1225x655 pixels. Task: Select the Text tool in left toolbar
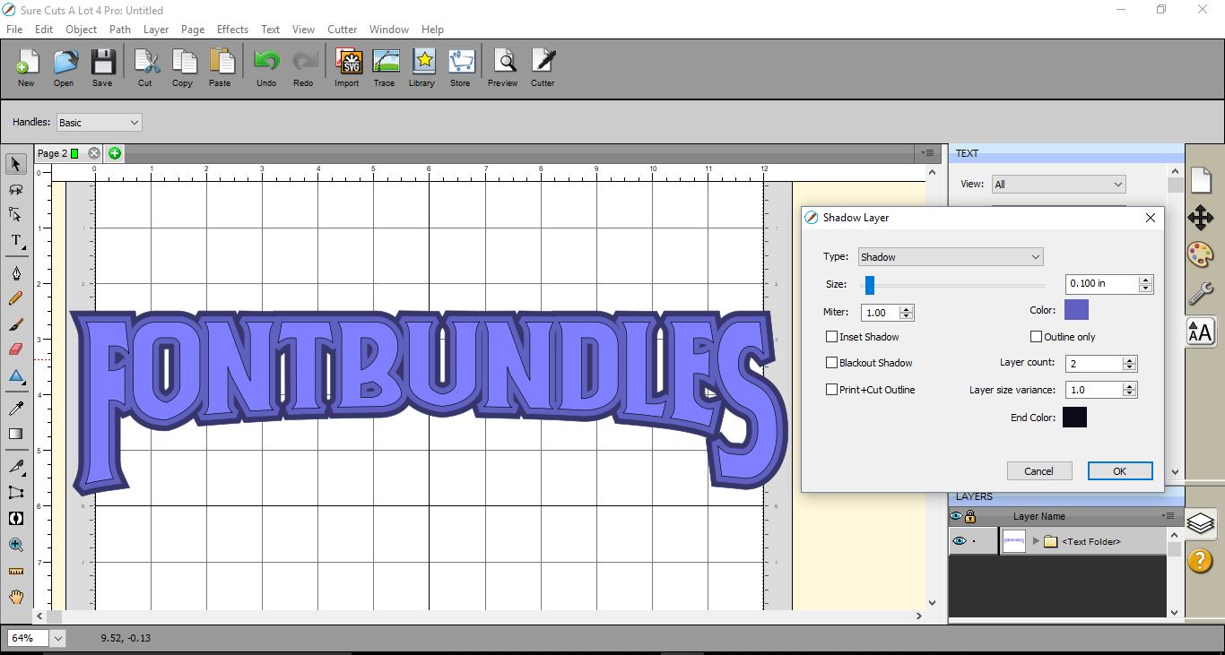point(15,241)
